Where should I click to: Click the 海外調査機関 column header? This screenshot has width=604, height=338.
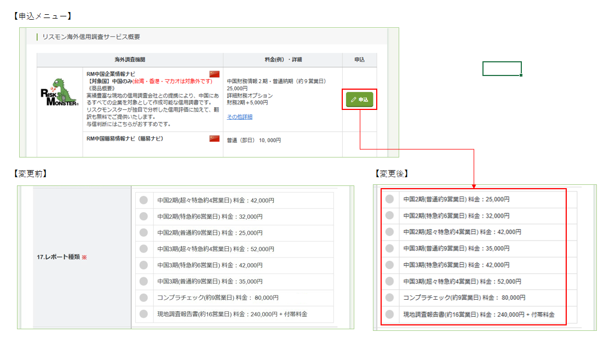[130, 59]
